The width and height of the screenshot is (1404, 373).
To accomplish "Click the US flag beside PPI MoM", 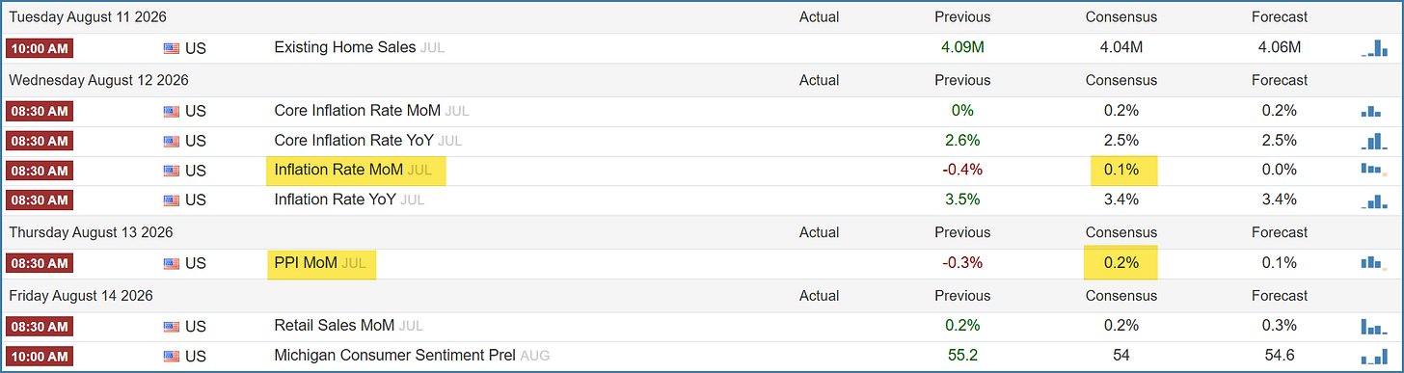I will pyautogui.click(x=173, y=263).
